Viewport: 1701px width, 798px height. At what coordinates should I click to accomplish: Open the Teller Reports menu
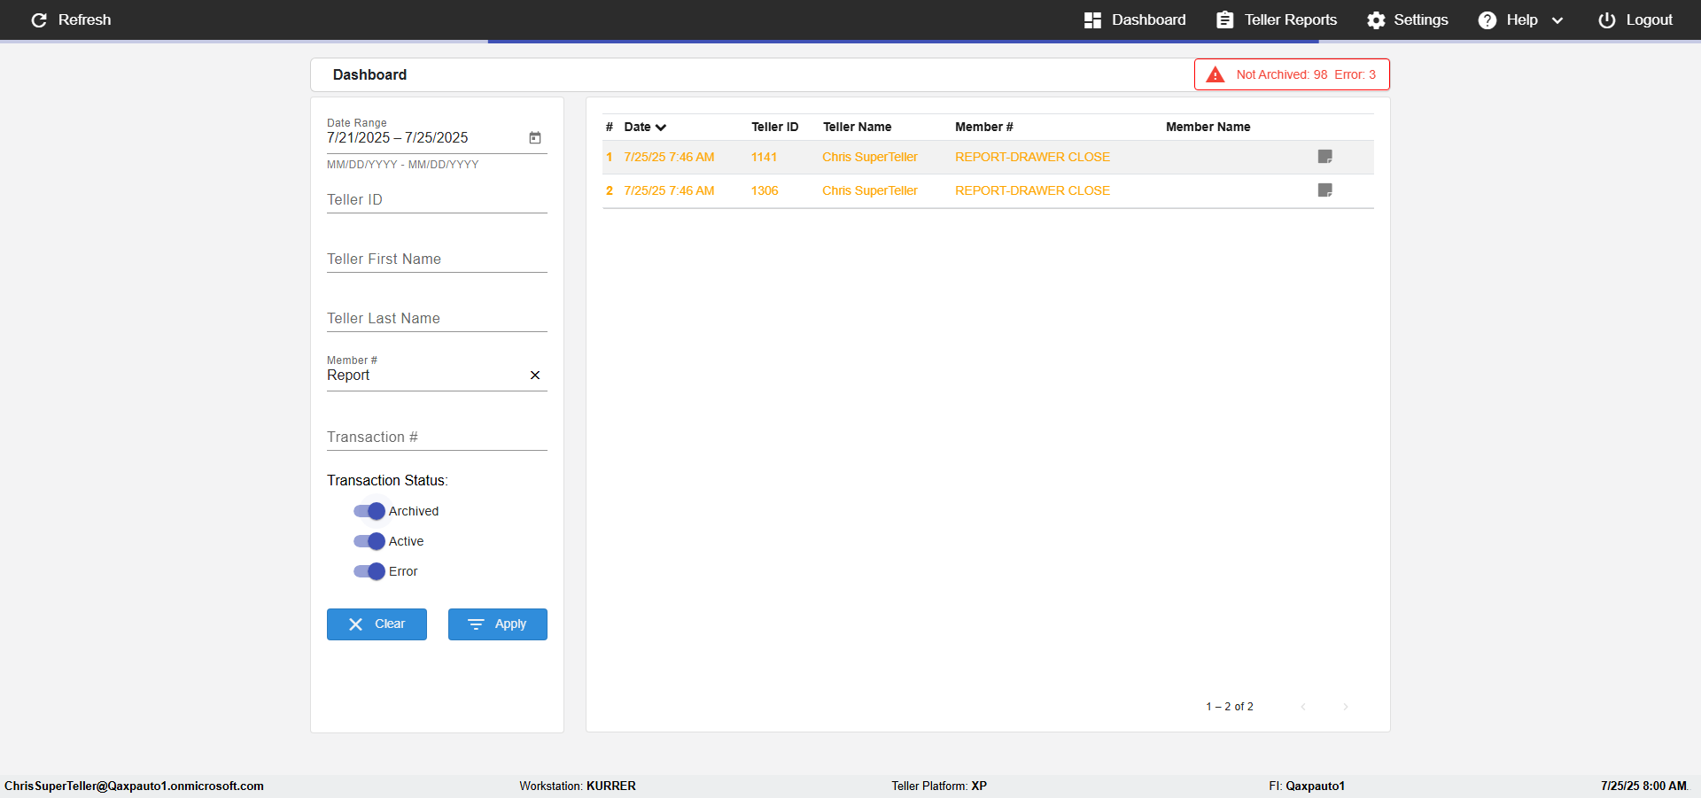pos(1277,20)
